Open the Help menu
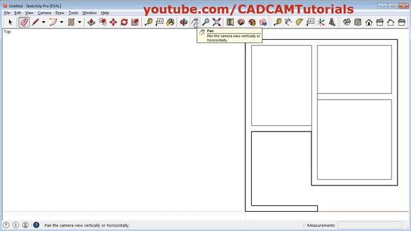 (105, 13)
